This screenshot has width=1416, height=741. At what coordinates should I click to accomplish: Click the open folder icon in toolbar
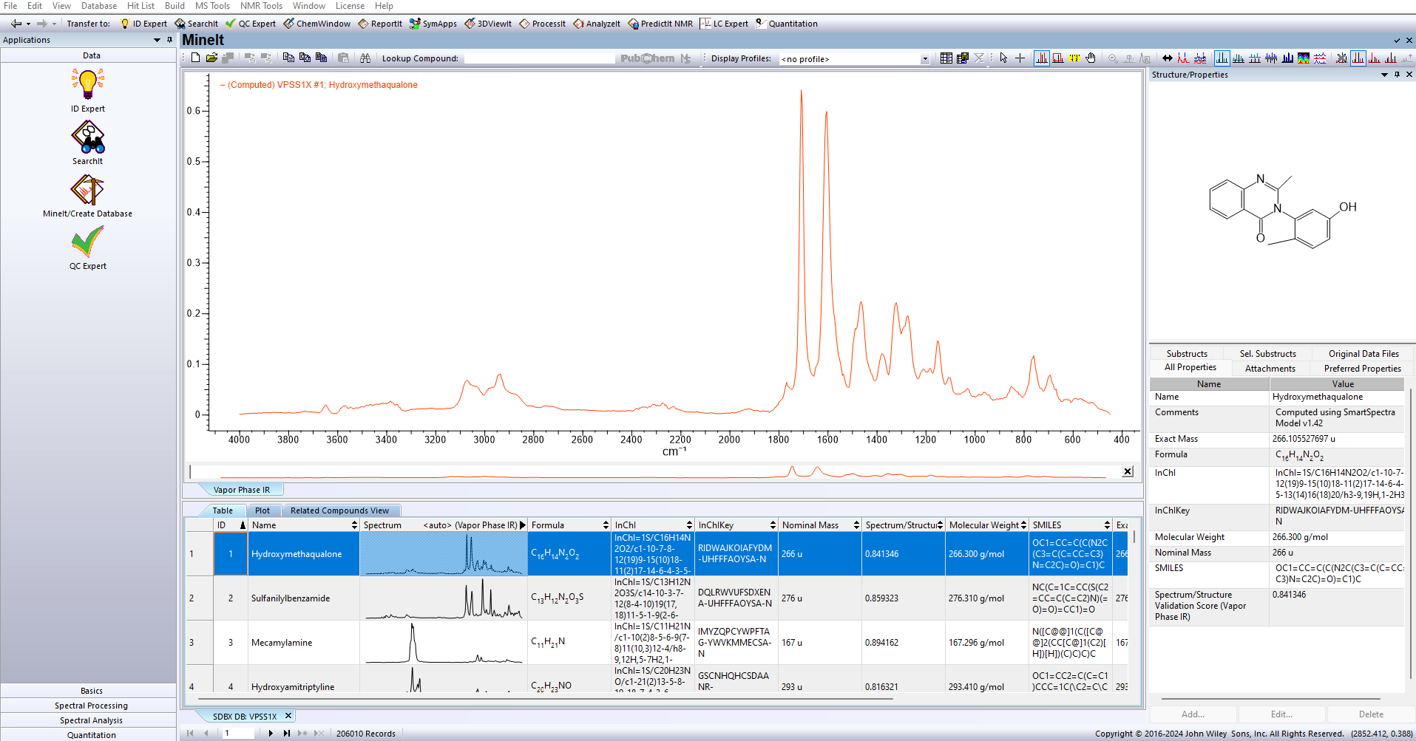(211, 58)
